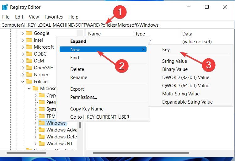
Task: Click the tree pane vertical scrollbar thumb
Action: [80, 125]
